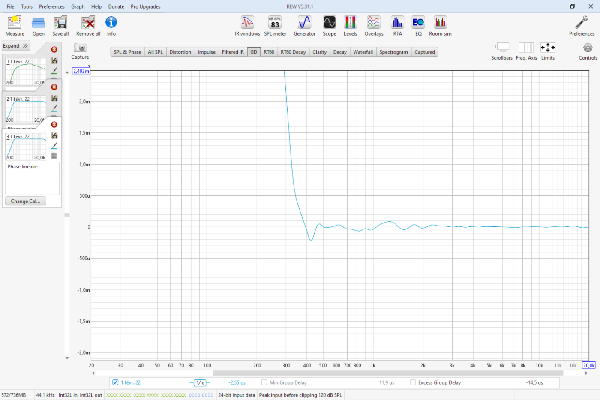Image resolution: width=600 pixels, height=400 pixels.
Task: Uncheck the 1 févr. 22 trace checkbox
Action: click(x=115, y=382)
